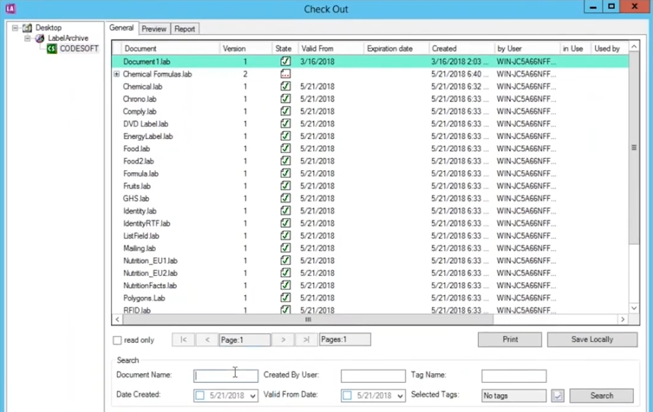Screen dimensions: 653x412
Task: Collapse the Desktop tree node
Action: coord(15,28)
